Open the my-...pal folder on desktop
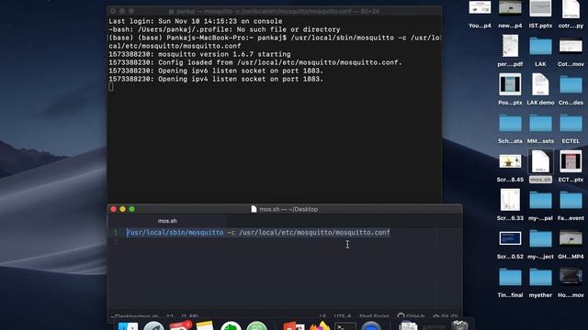 [540, 200]
